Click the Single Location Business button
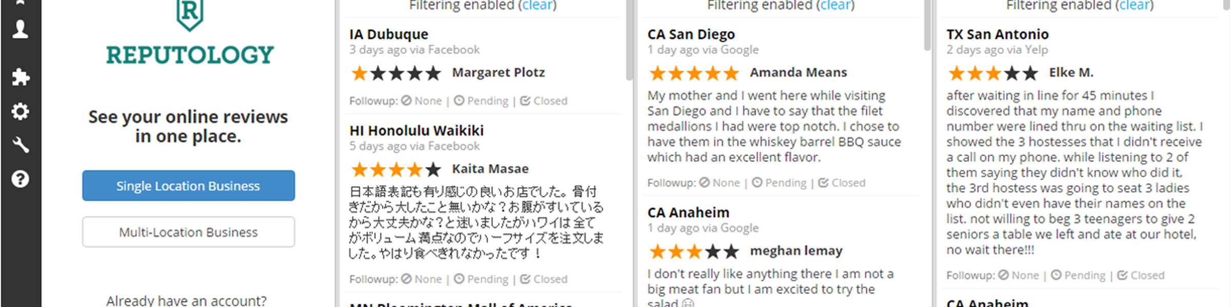Screen dimensions: 1231x307 click(x=188, y=186)
